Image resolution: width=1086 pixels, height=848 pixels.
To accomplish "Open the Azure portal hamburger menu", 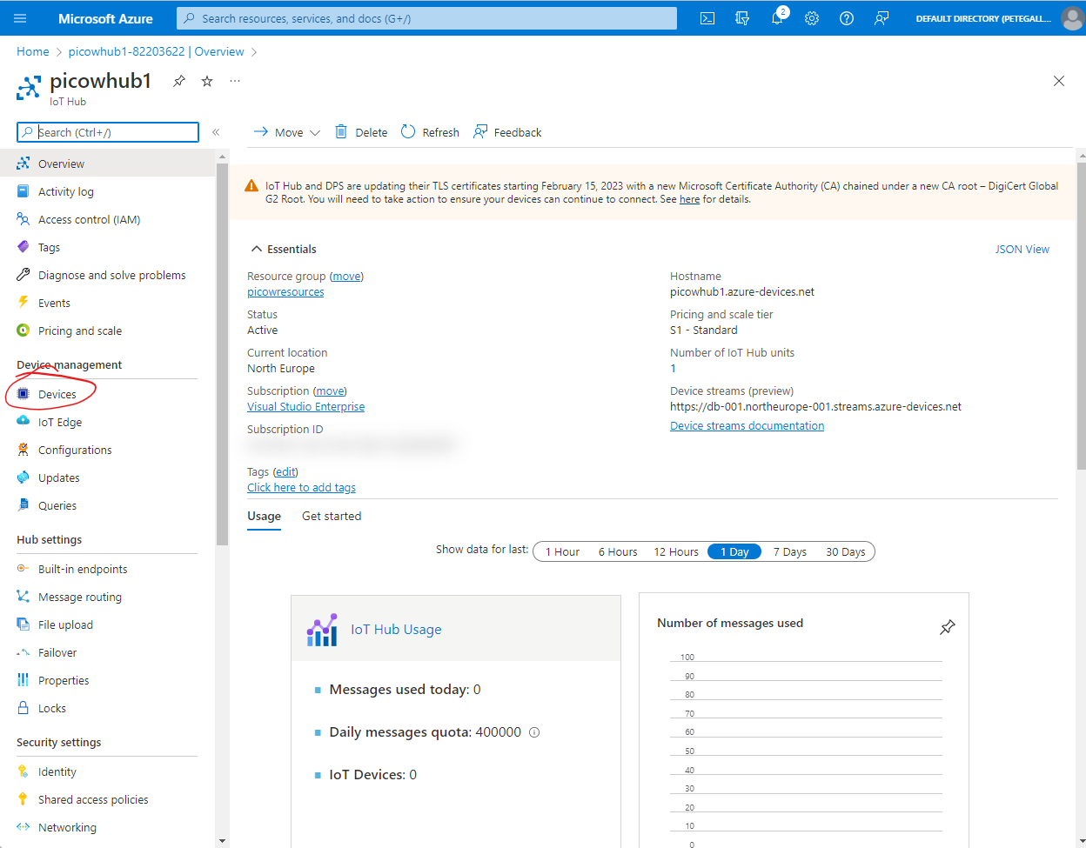I will pos(20,18).
